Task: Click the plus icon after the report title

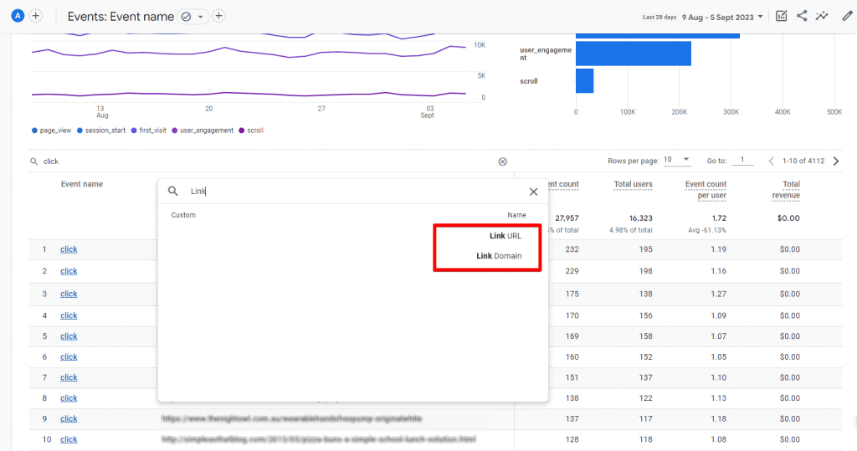Action: point(218,17)
